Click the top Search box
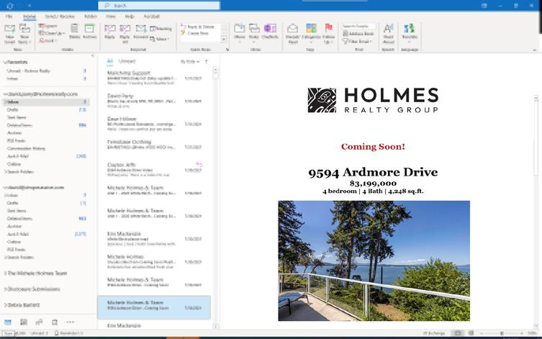The image size is (542, 339). click(x=159, y=6)
